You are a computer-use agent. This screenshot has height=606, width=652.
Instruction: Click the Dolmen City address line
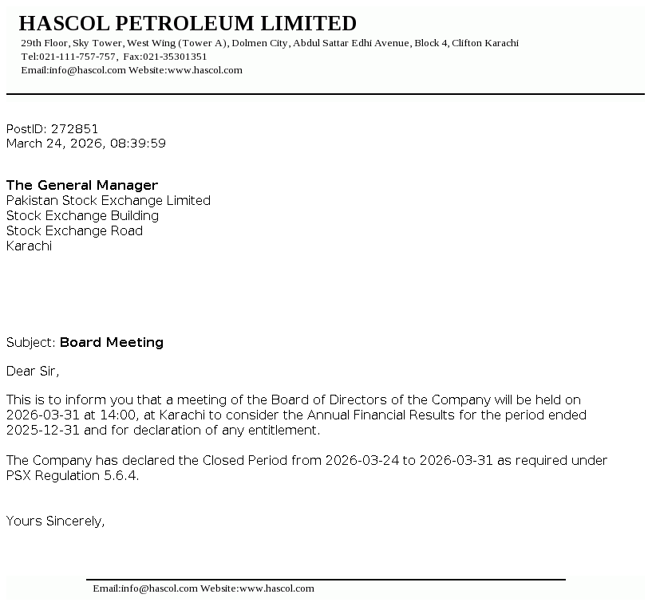click(270, 43)
